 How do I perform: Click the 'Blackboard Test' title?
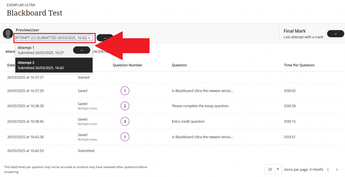[x=35, y=13]
